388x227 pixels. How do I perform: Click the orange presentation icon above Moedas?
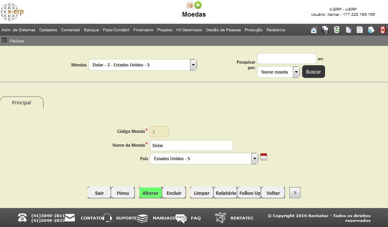(190, 5)
